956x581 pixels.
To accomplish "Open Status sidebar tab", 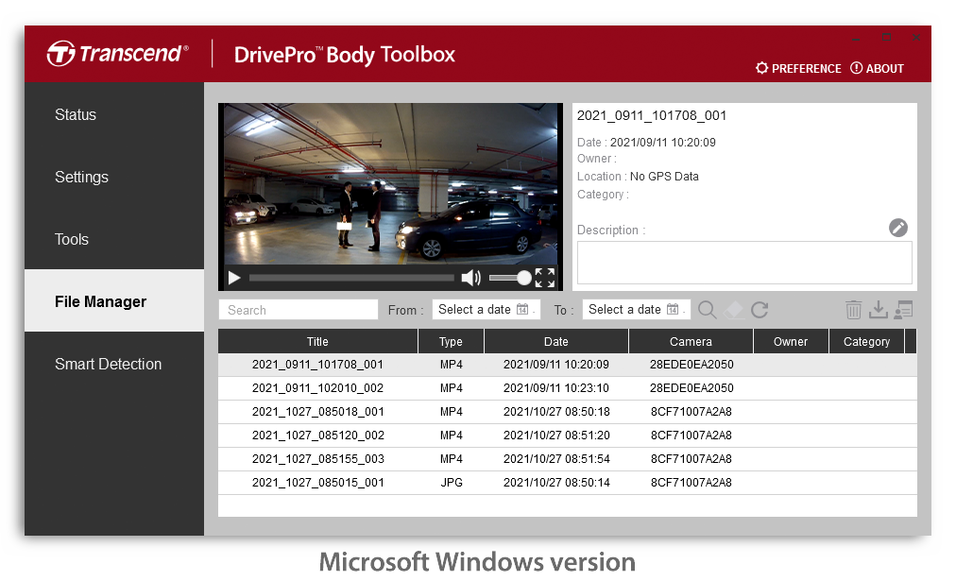I will [x=114, y=114].
